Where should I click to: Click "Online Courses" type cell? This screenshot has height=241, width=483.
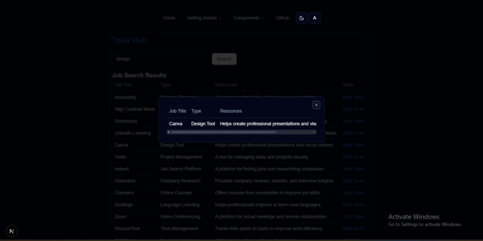point(176,192)
